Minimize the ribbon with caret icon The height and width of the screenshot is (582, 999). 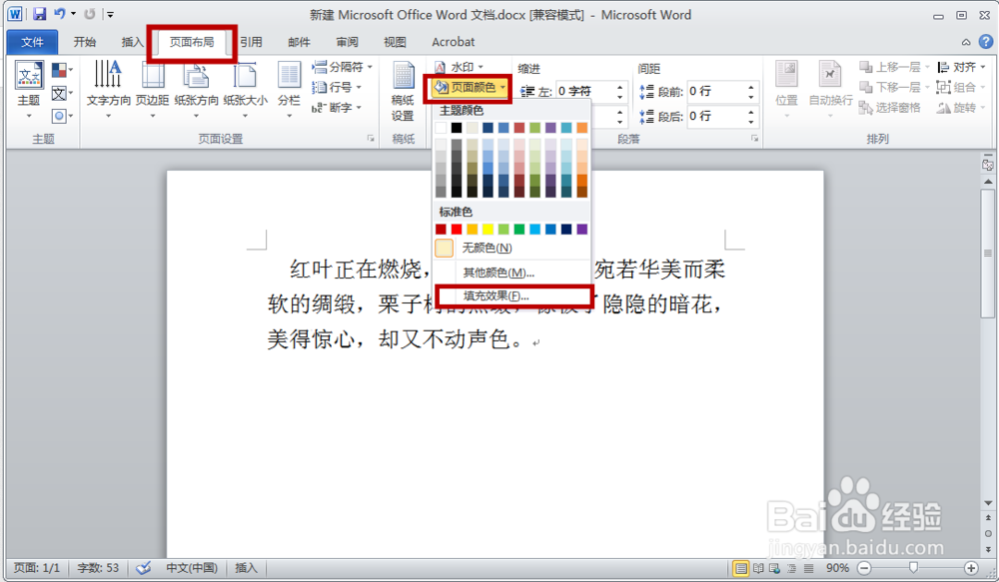point(966,42)
